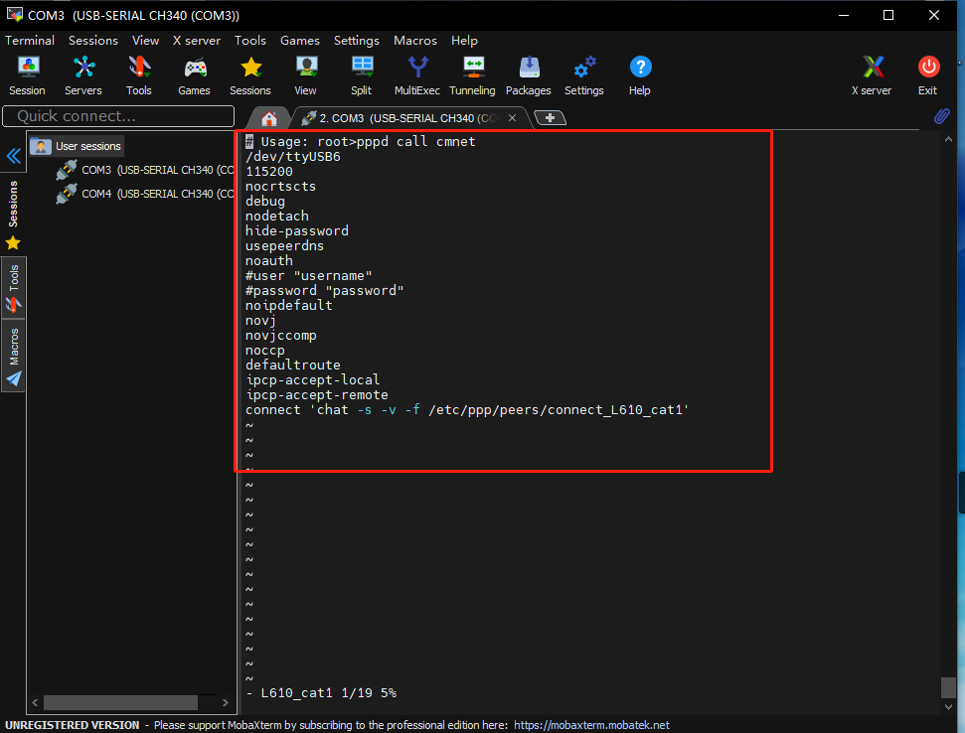Open the Sessions star toolbar icon
Screen dimensions: 965x733
[x=250, y=75]
